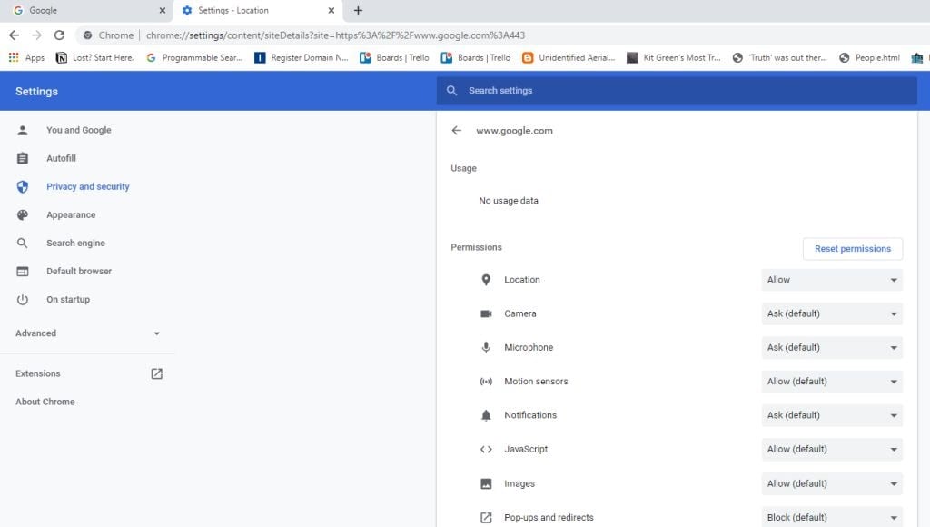This screenshot has height=527, width=930.
Task: Open Search engine settings
Action: pyautogui.click(x=76, y=243)
